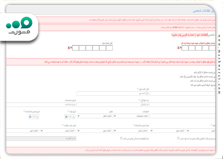
Task: Click the نام خانوادگی input field
Action: pos(113,105)
